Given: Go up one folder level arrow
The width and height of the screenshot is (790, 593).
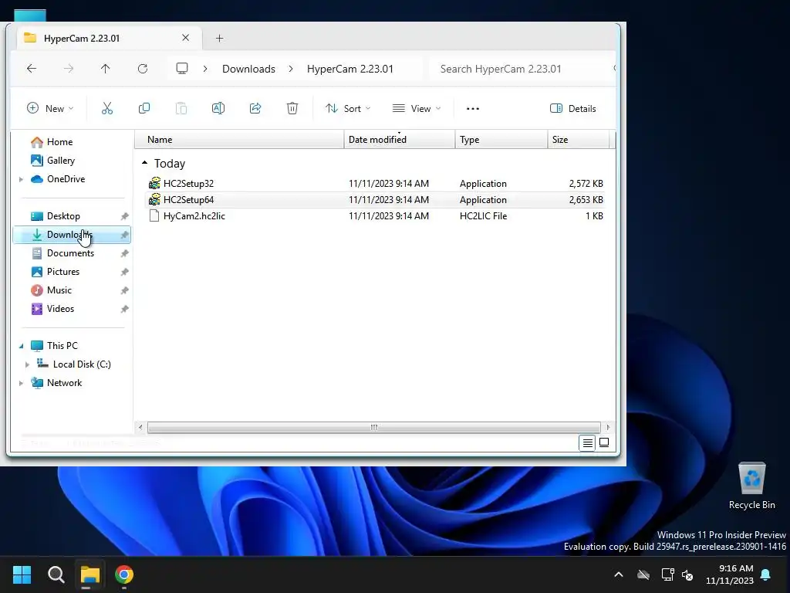Looking at the screenshot, I should tap(105, 69).
